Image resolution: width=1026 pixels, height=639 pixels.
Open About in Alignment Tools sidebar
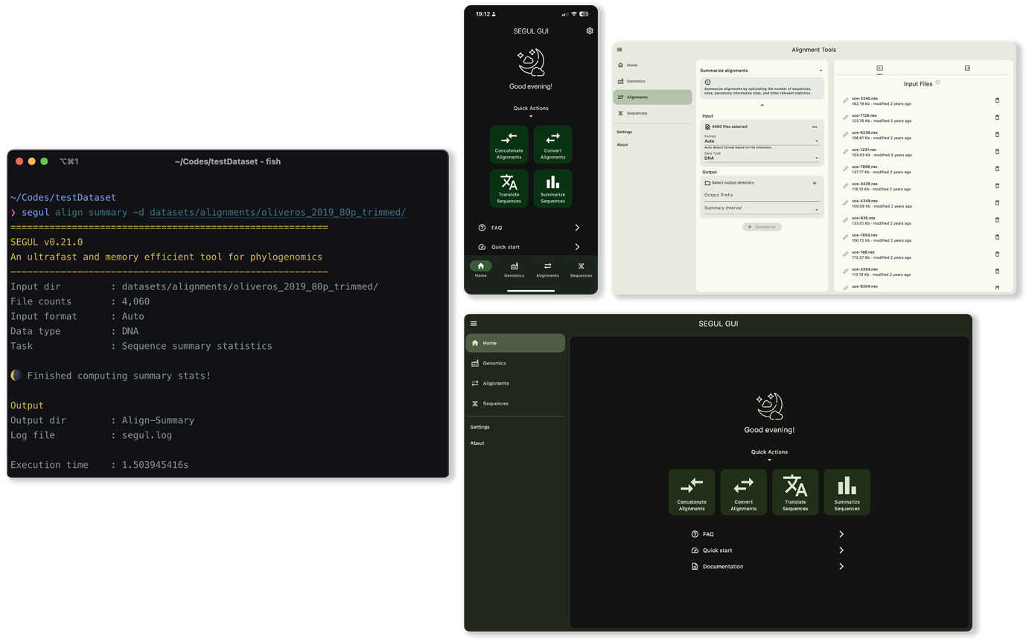[622, 145]
